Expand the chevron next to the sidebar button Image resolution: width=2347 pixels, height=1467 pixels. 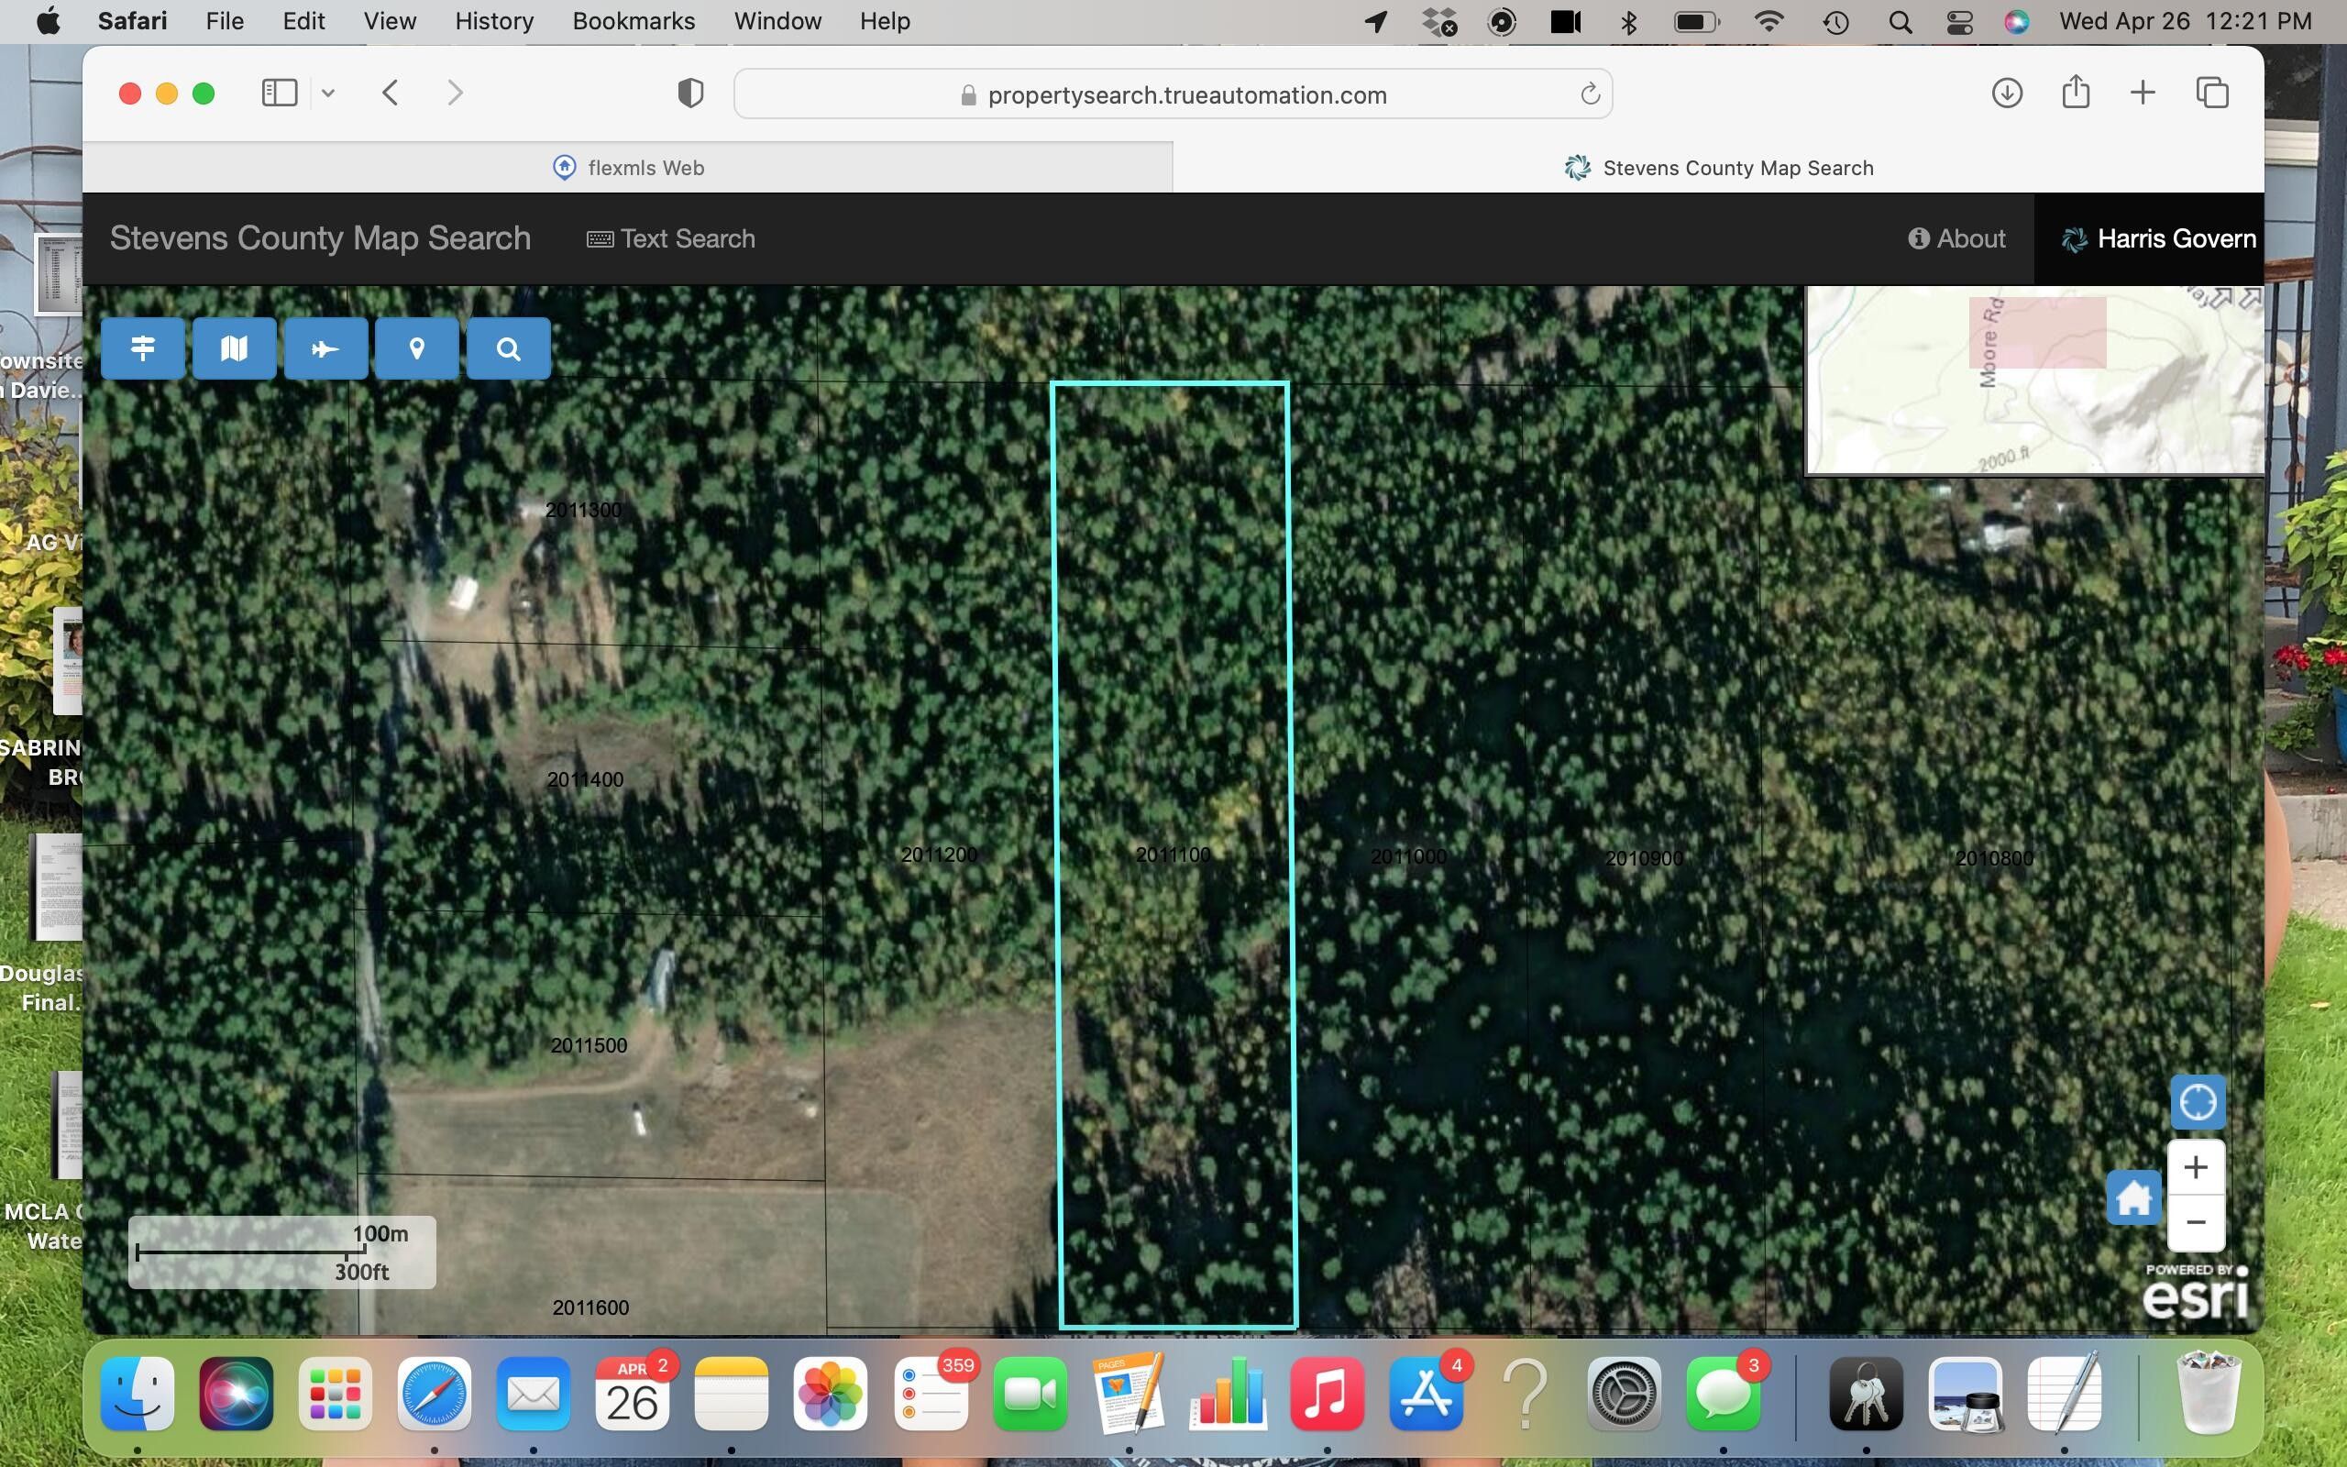click(x=328, y=93)
